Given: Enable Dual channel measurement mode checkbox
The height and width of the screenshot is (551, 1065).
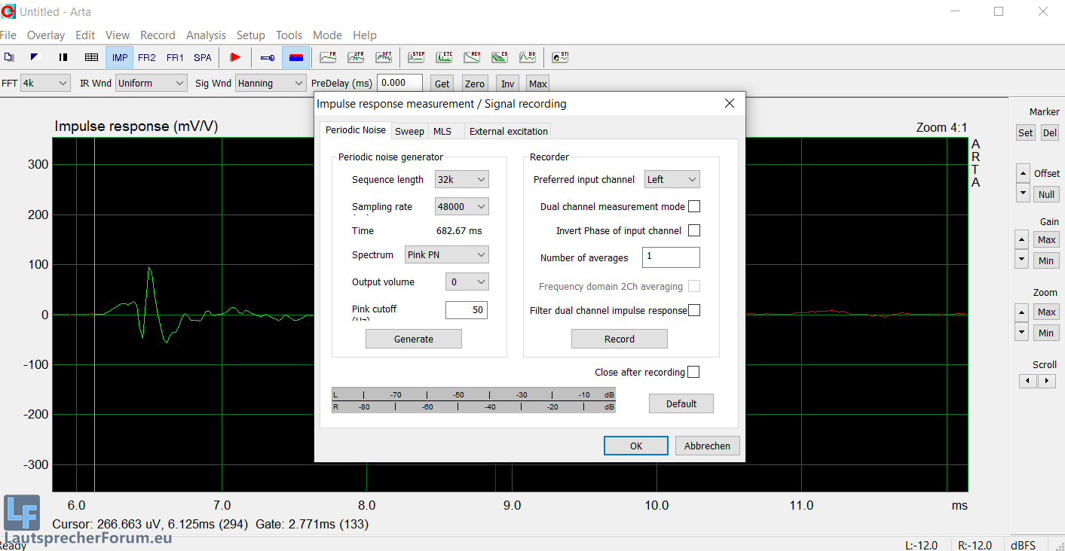Looking at the screenshot, I should [x=694, y=206].
